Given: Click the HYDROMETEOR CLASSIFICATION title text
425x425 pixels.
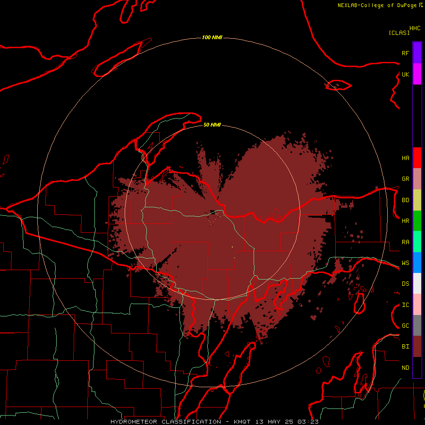Looking at the screenshot, I should (x=166, y=422).
